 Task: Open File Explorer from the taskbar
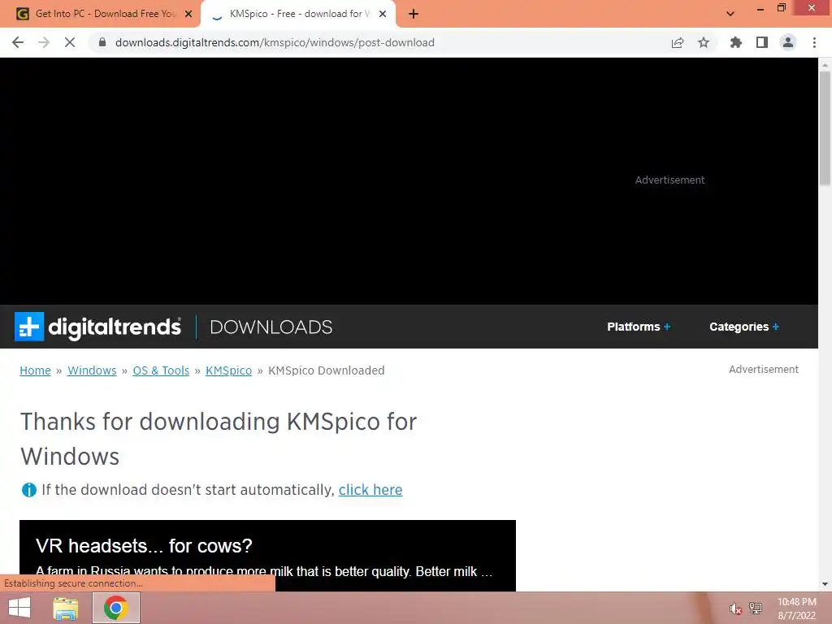[x=66, y=608]
